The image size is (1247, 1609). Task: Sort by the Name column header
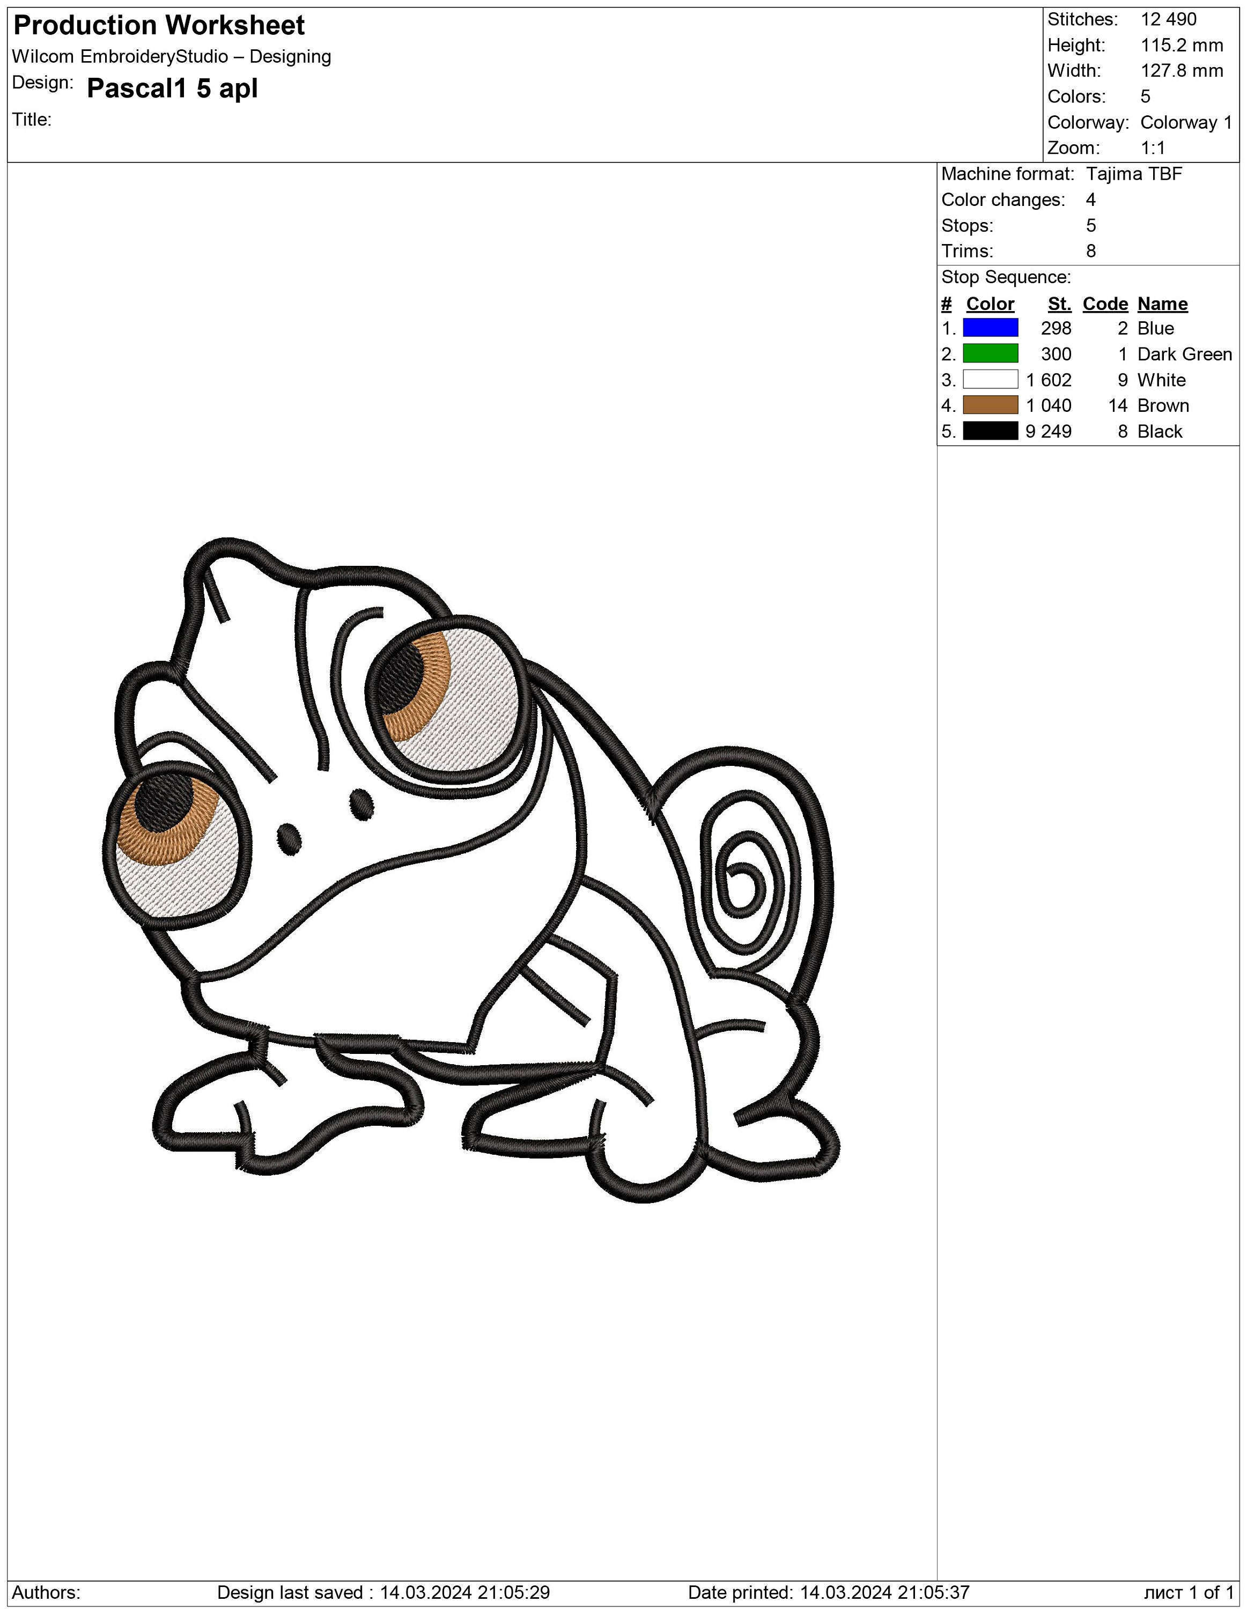1162,304
